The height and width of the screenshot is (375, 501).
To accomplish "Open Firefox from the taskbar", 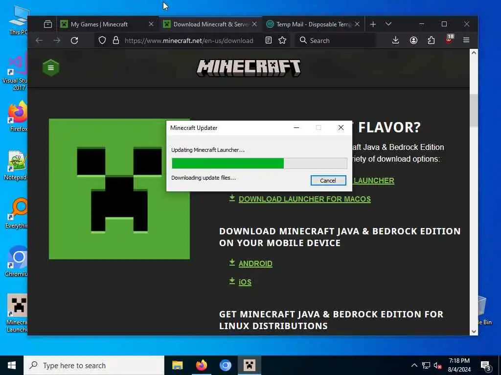I will tap(201, 365).
